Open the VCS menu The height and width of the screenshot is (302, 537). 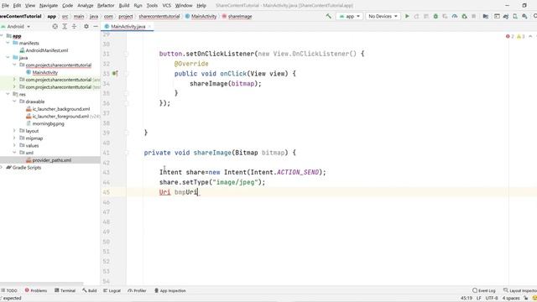[x=166, y=6]
